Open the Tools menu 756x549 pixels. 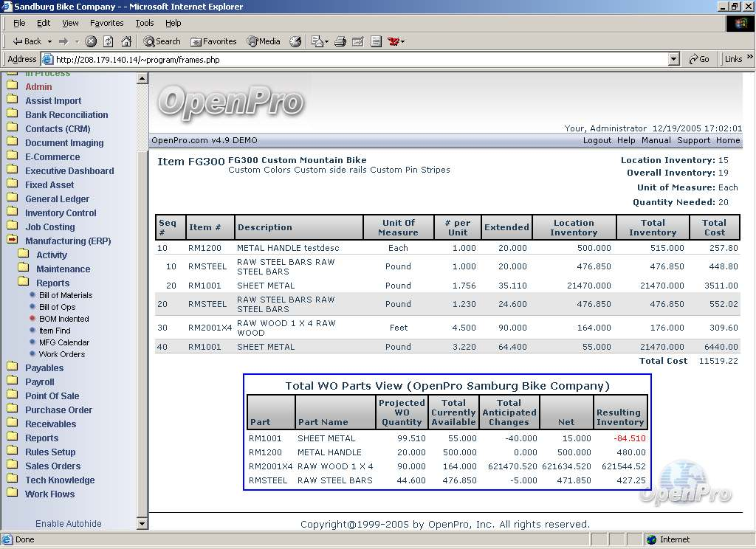coord(145,23)
